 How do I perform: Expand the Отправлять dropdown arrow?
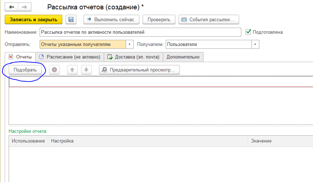pos(129,45)
